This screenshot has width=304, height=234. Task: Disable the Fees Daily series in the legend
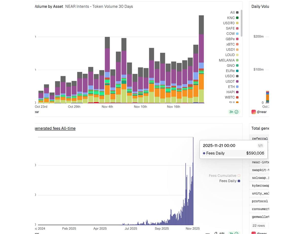coord(230,181)
